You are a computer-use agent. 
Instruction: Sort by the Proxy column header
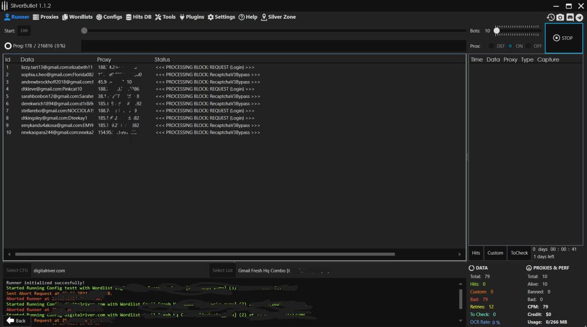click(x=104, y=60)
